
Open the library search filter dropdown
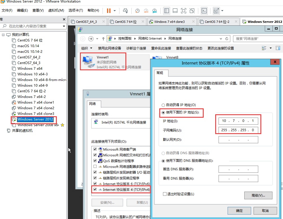coord(64,26)
